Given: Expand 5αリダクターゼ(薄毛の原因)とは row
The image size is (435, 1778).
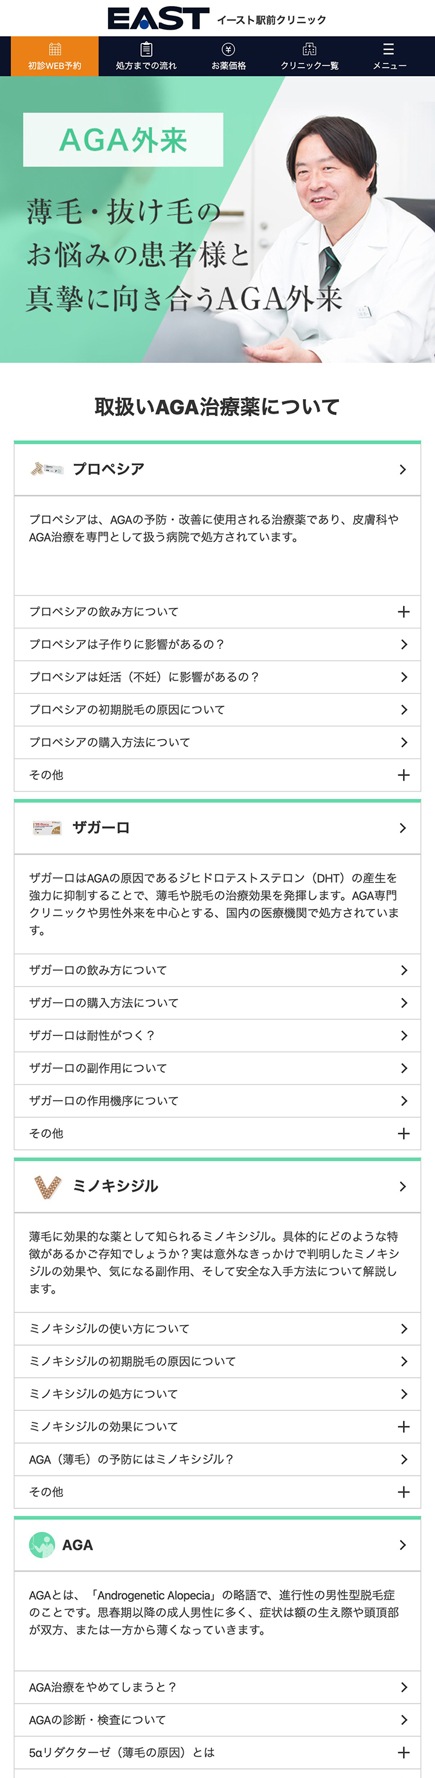Looking at the screenshot, I should coord(217,1752).
